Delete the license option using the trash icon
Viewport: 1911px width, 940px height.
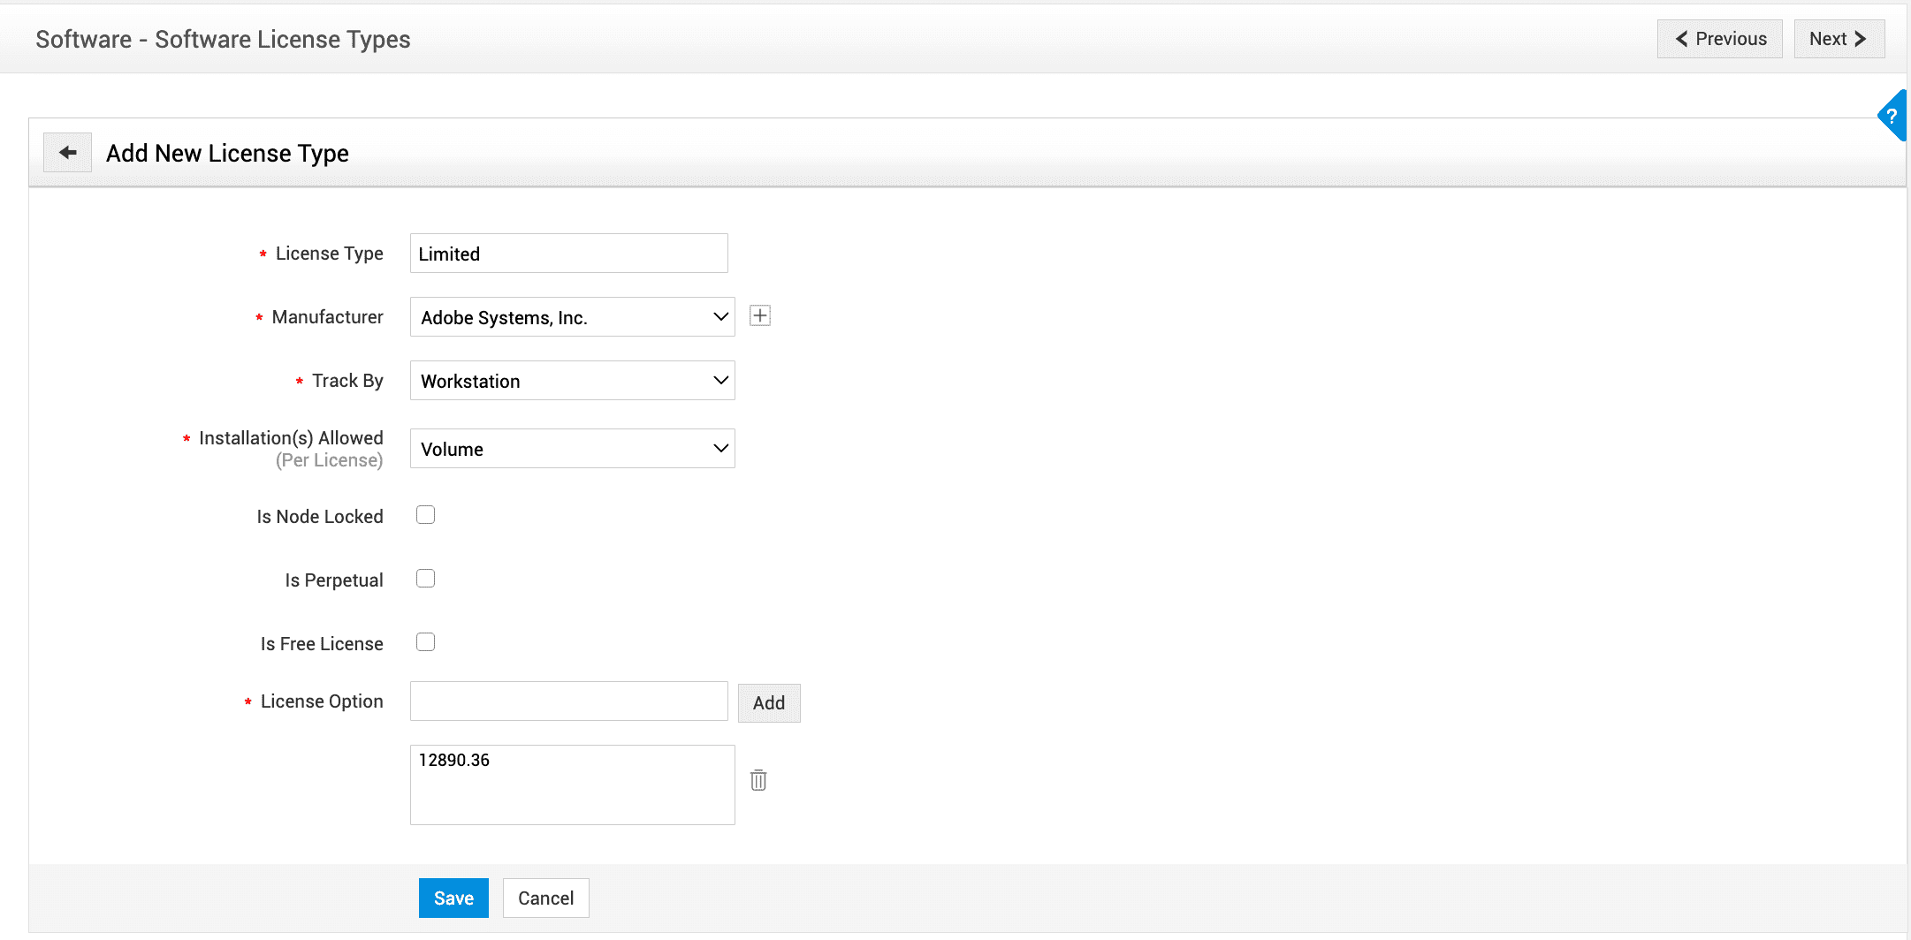[x=758, y=780]
